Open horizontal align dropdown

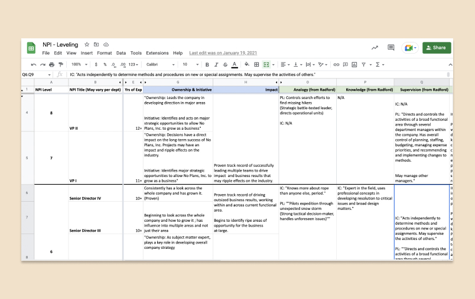tap(285, 64)
